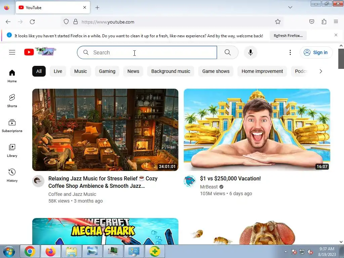Open Shorts from the sidebar
Screen dimensions: 344x258
pyautogui.click(x=12, y=101)
